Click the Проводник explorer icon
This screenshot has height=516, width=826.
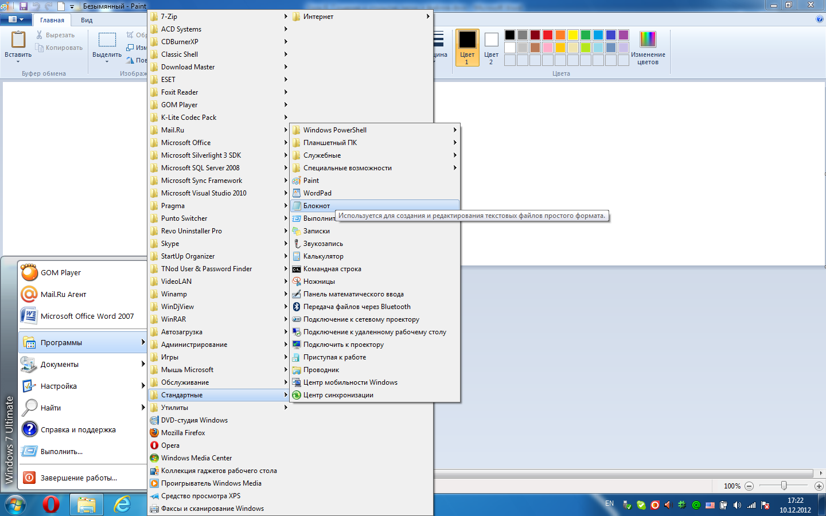point(297,370)
